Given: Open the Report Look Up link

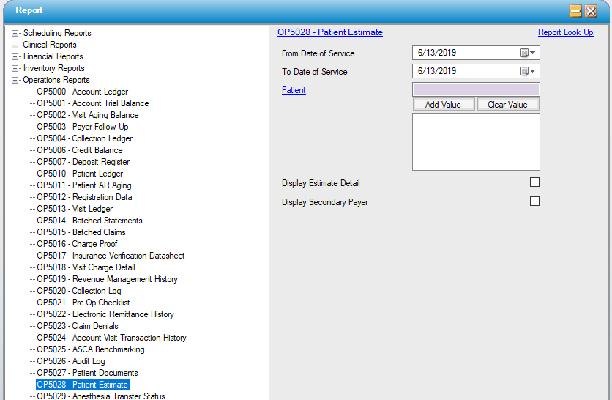Looking at the screenshot, I should [565, 32].
